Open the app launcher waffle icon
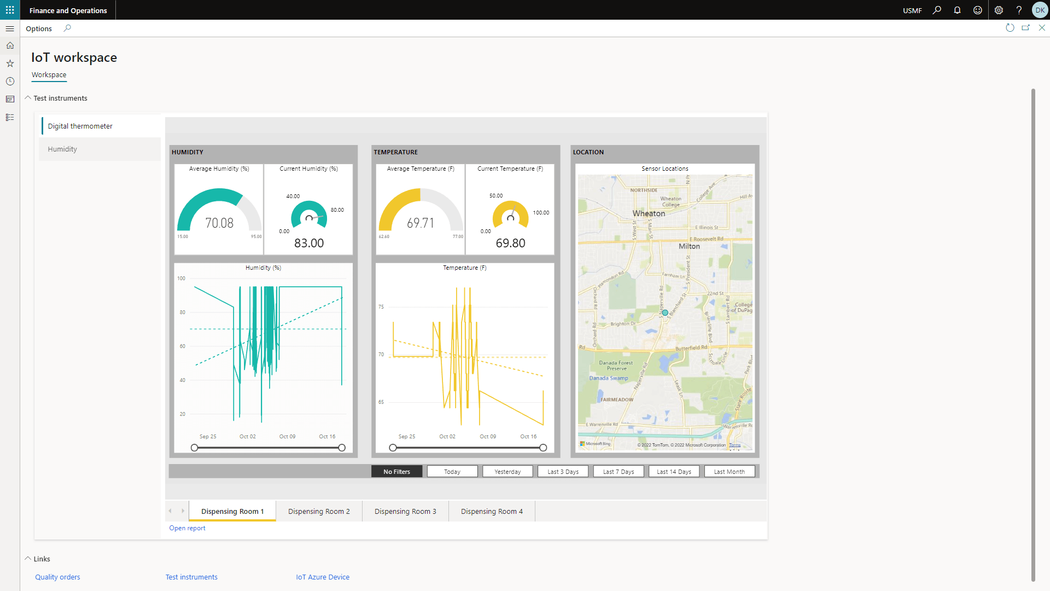1050x591 pixels. tap(10, 10)
